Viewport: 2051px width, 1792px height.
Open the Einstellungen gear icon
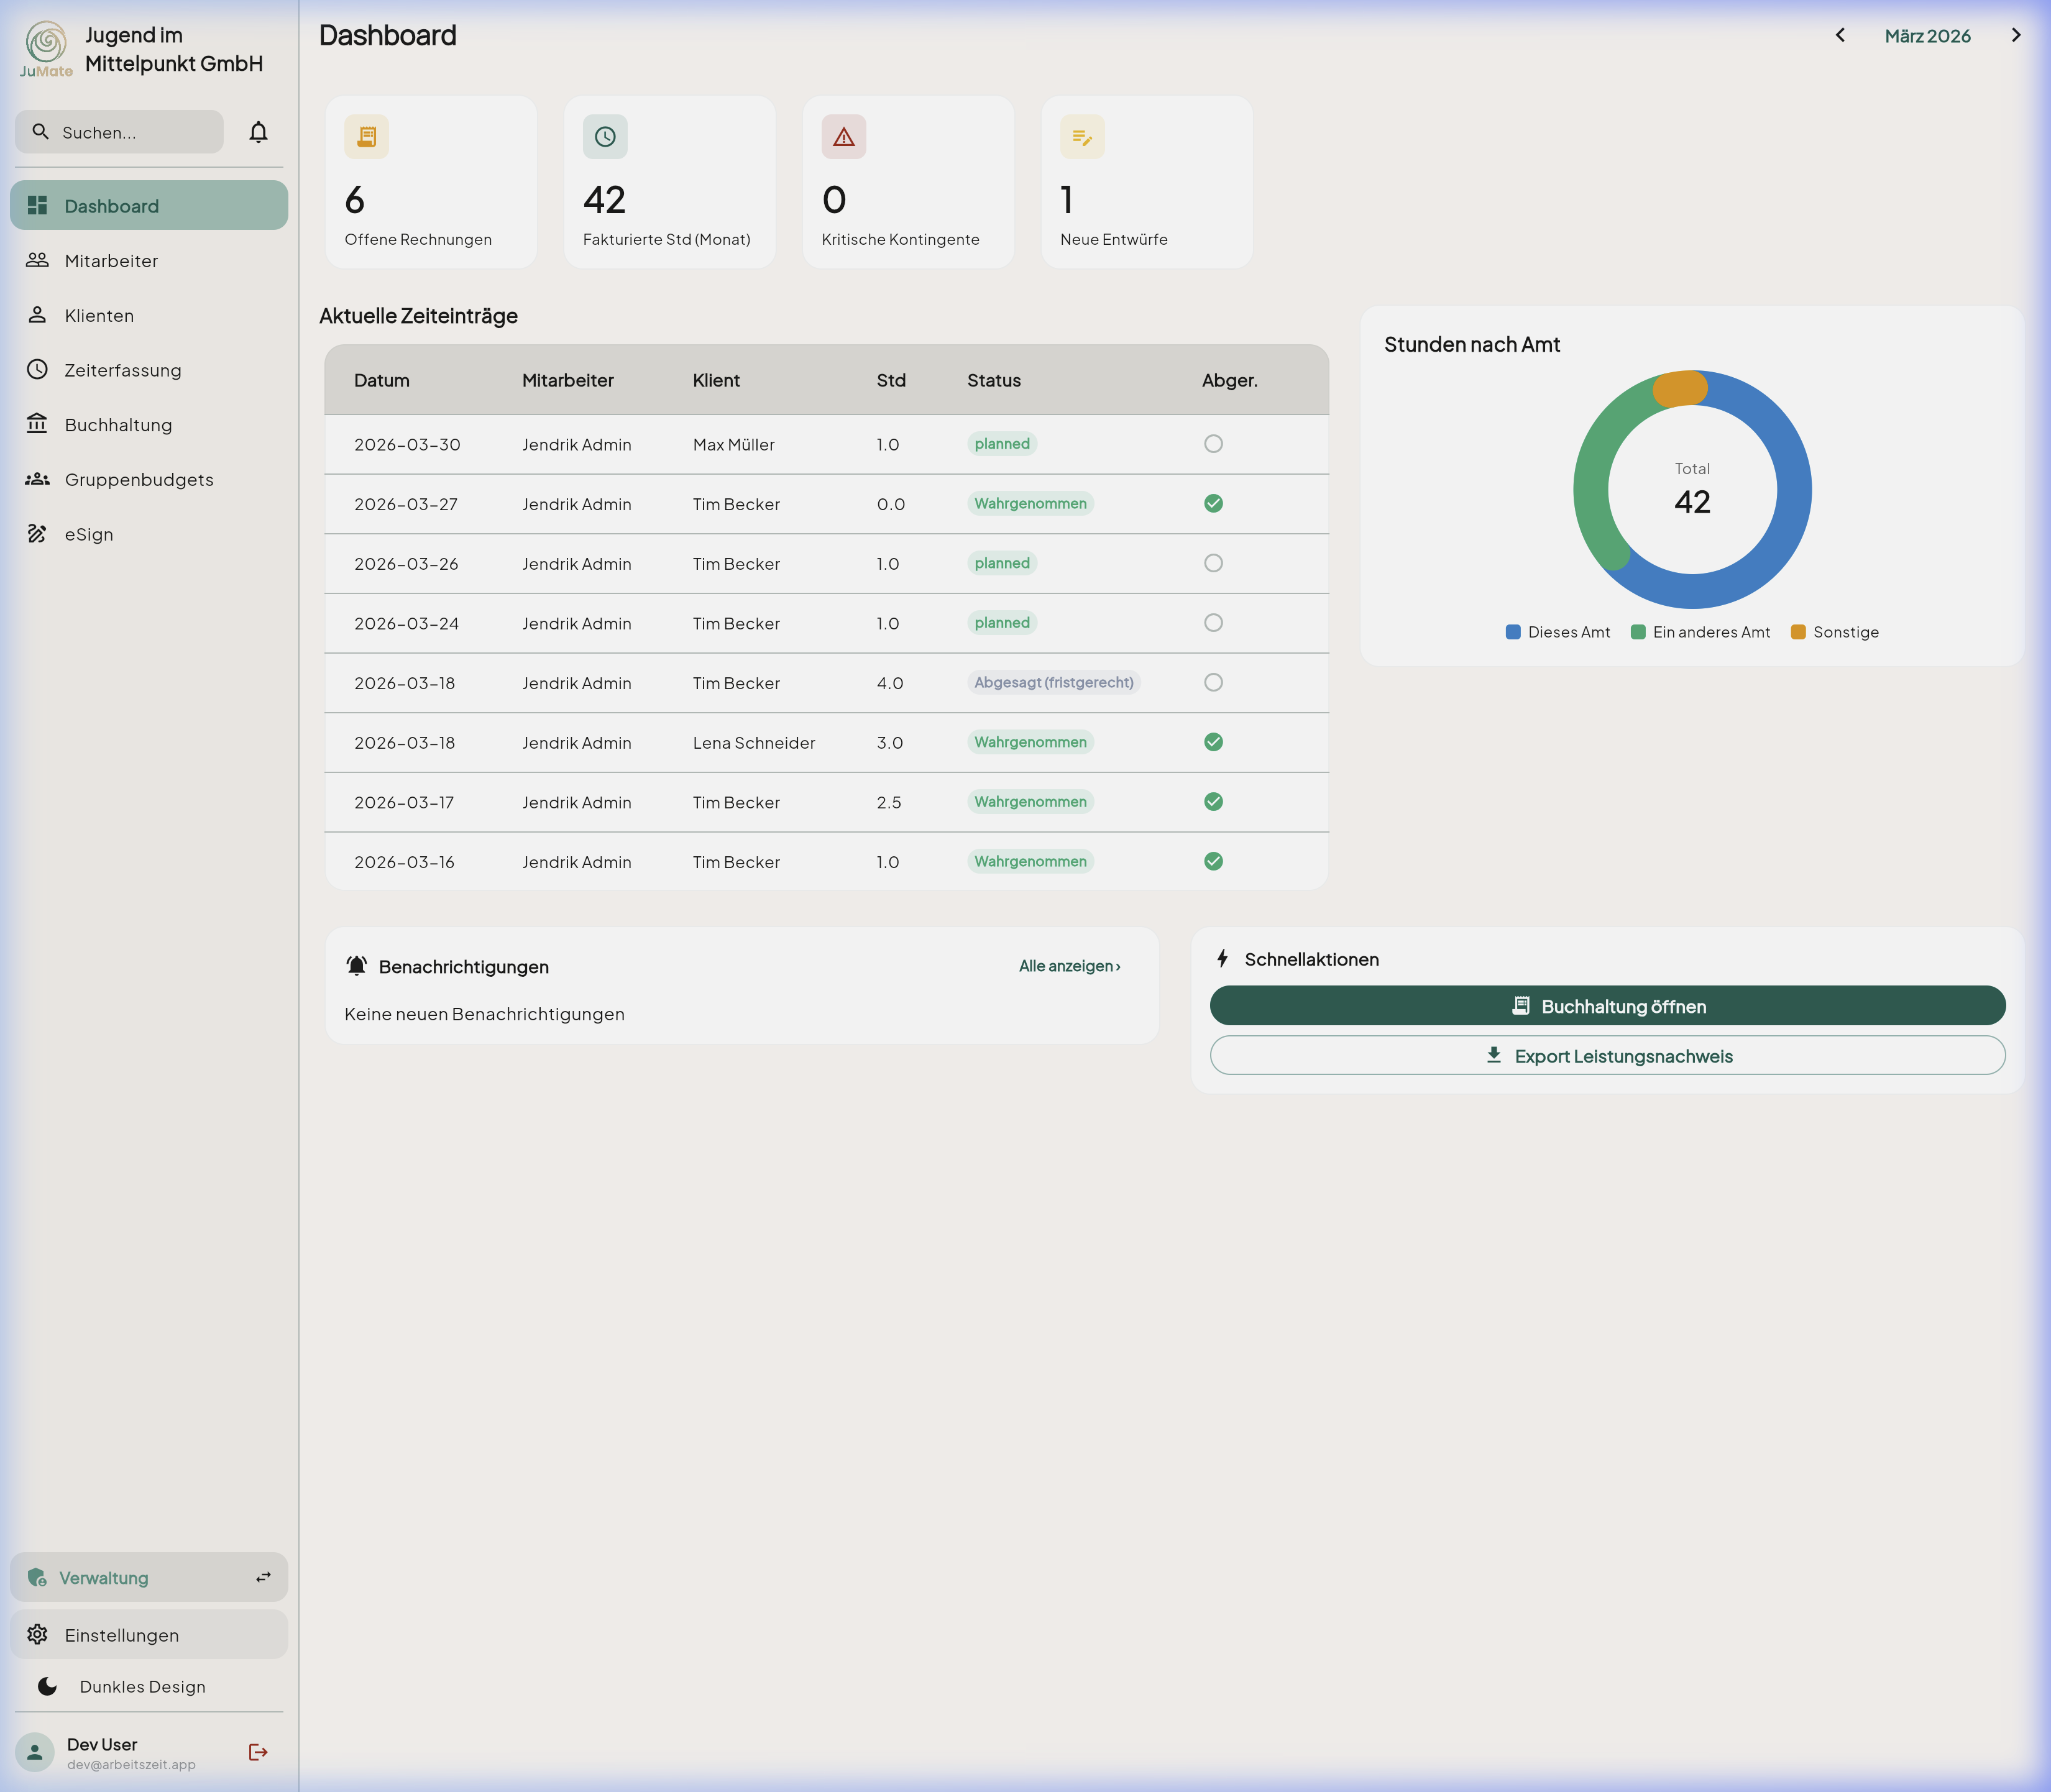pyautogui.click(x=38, y=1634)
